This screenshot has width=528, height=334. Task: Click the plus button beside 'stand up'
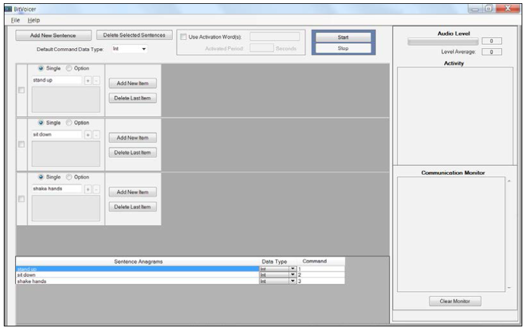pyautogui.click(x=88, y=81)
